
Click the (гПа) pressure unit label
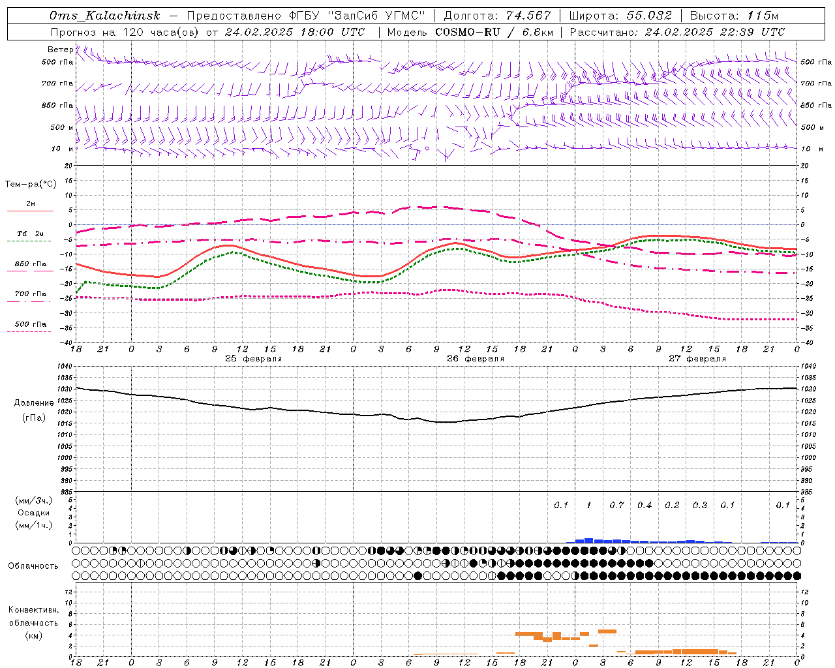(34, 417)
